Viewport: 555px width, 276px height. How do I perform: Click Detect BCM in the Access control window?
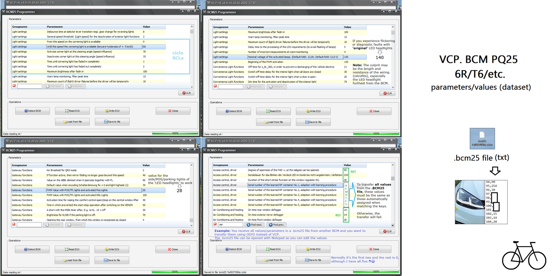coord(233,250)
